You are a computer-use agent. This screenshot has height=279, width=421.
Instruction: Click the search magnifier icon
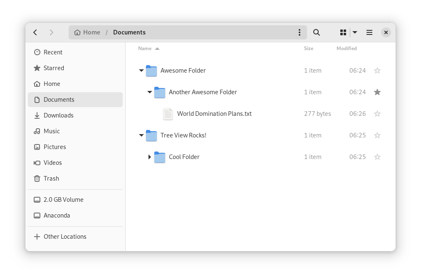click(316, 32)
